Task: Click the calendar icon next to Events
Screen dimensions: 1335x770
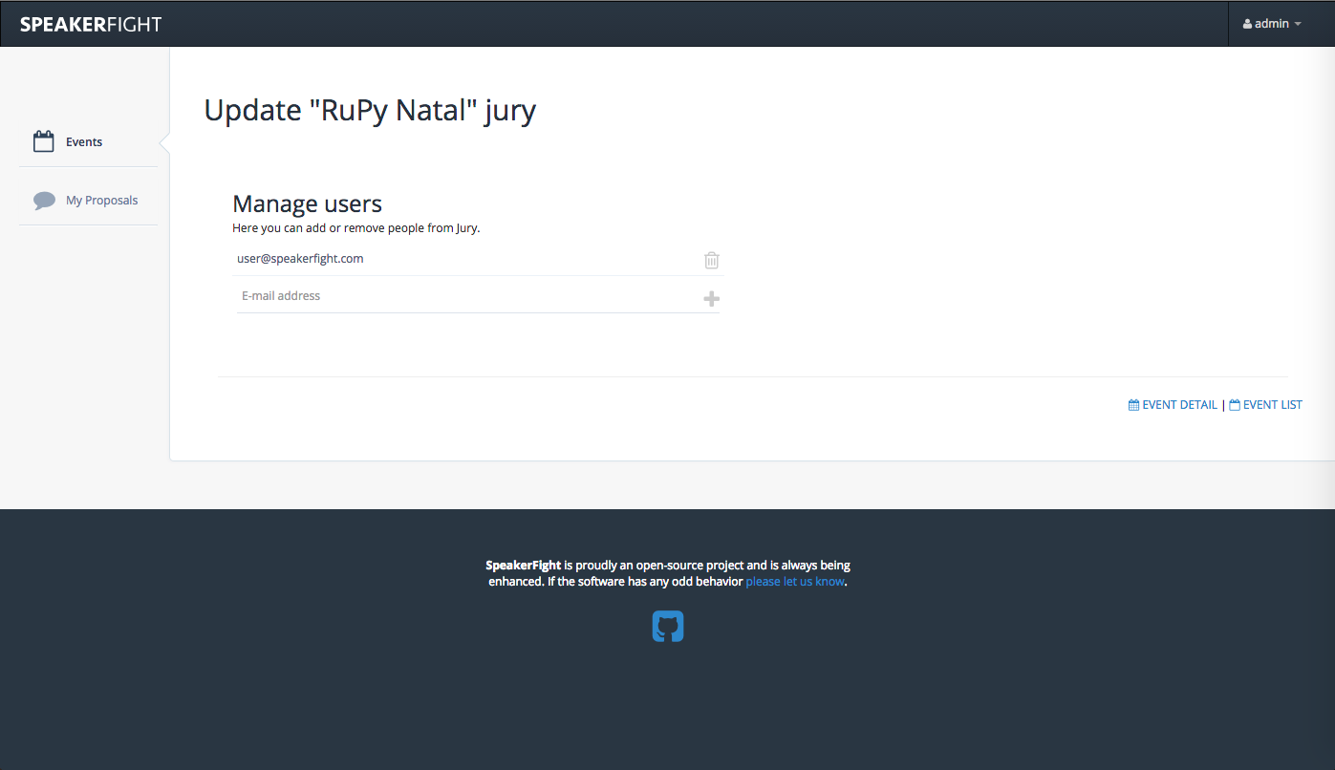Action: click(44, 142)
